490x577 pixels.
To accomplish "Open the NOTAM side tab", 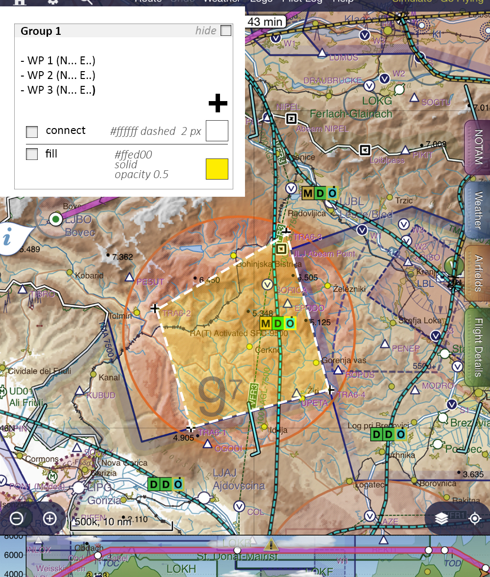I will 477,147.
